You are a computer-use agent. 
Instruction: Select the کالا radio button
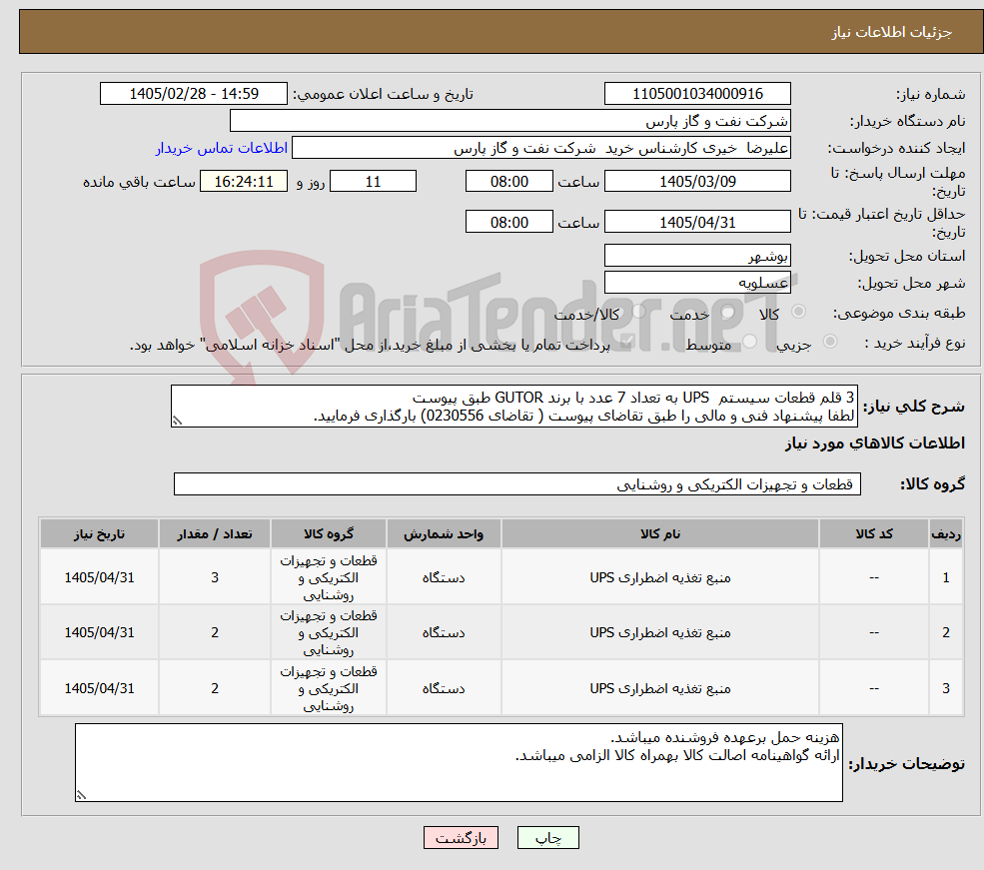799,311
